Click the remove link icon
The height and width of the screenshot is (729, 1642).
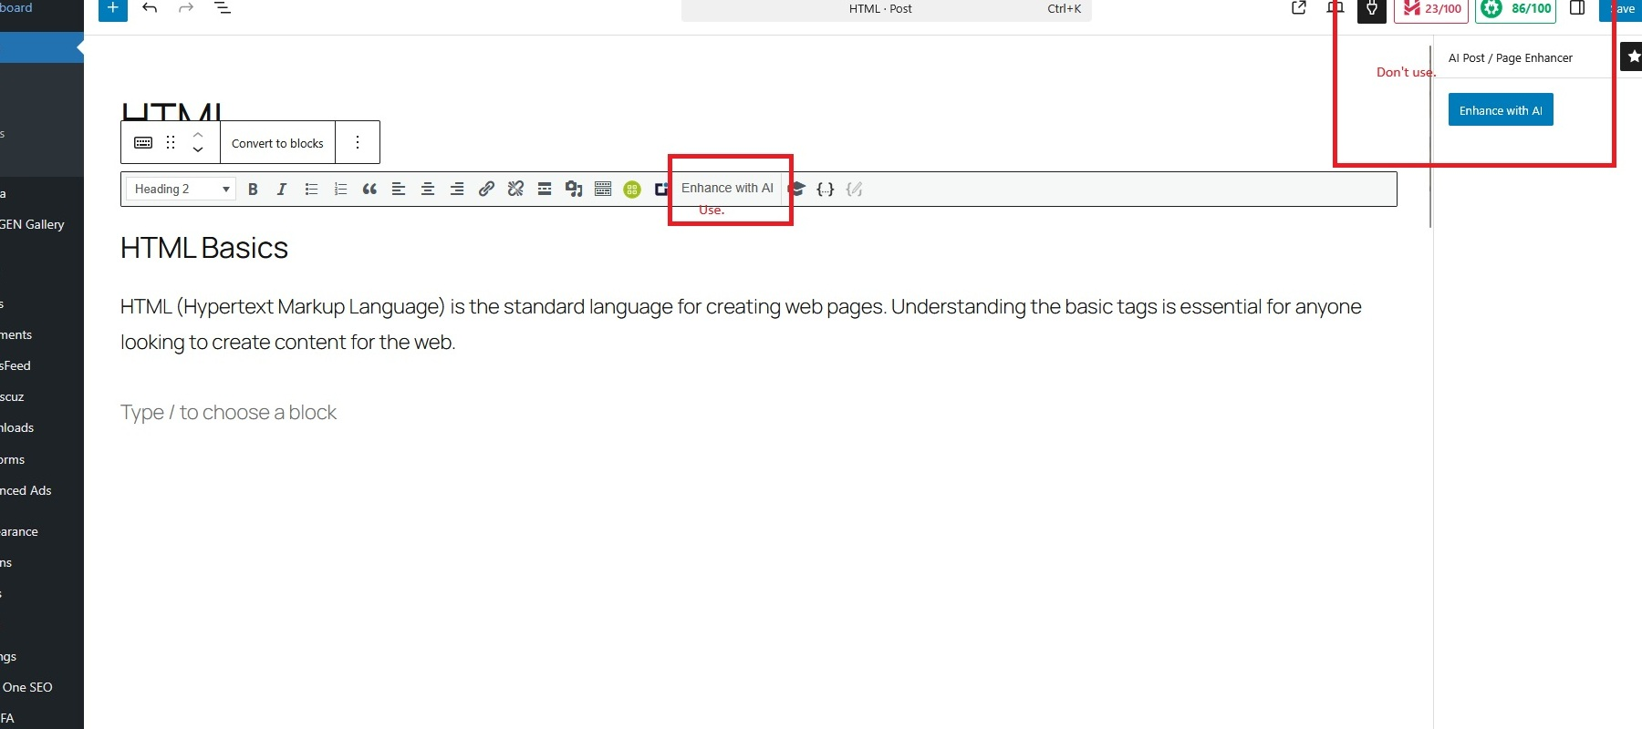point(515,190)
